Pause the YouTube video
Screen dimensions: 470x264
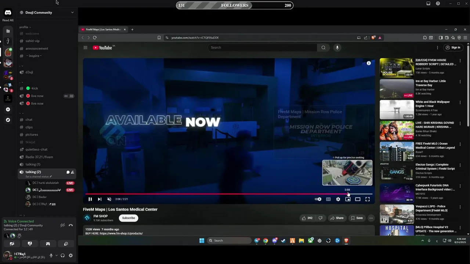90,199
